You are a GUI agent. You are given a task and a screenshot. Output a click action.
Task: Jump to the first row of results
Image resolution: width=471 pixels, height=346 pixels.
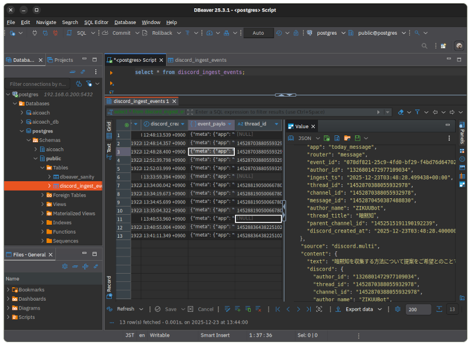coord(277,309)
